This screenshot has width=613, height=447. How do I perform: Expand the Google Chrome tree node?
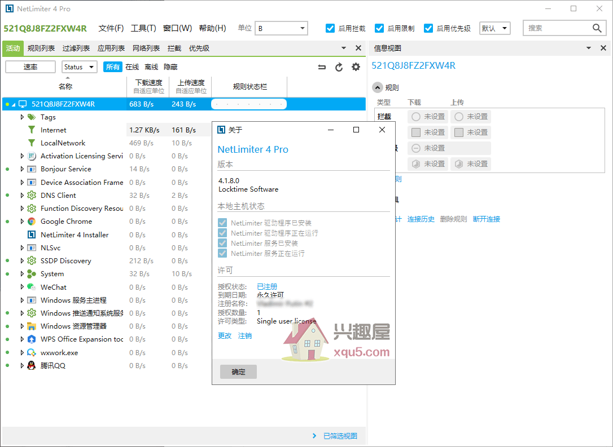(x=22, y=222)
